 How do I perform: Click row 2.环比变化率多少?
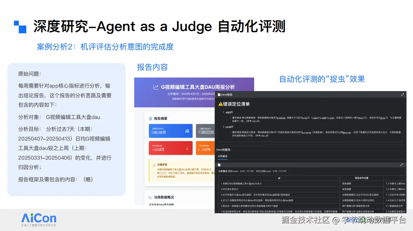coord(279,189)
